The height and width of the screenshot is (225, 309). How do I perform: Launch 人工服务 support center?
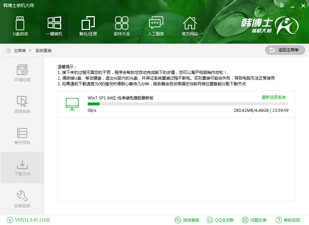coord(156,26)
